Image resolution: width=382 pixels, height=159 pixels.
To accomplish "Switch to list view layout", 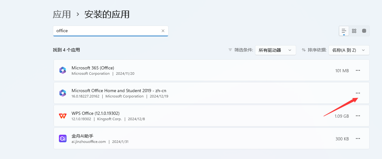I will 344,31.
